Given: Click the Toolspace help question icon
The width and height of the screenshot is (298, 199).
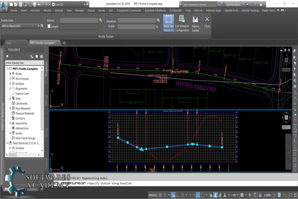Looking at the screenshot, I should click(x=41, y=56).
